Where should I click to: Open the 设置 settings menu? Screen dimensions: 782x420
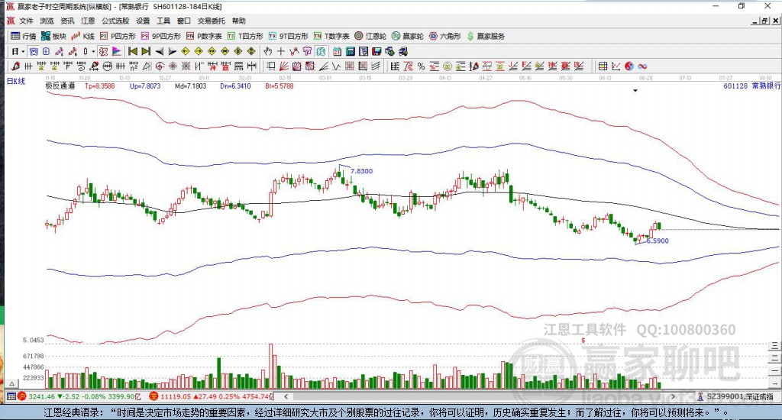coord(143,21)
